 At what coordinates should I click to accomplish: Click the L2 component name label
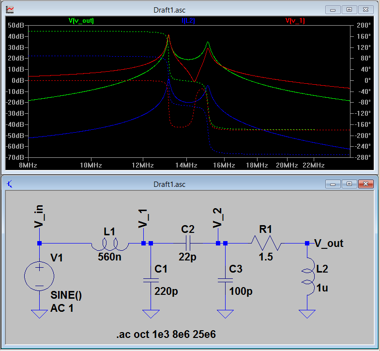click(x=322, y=269)
